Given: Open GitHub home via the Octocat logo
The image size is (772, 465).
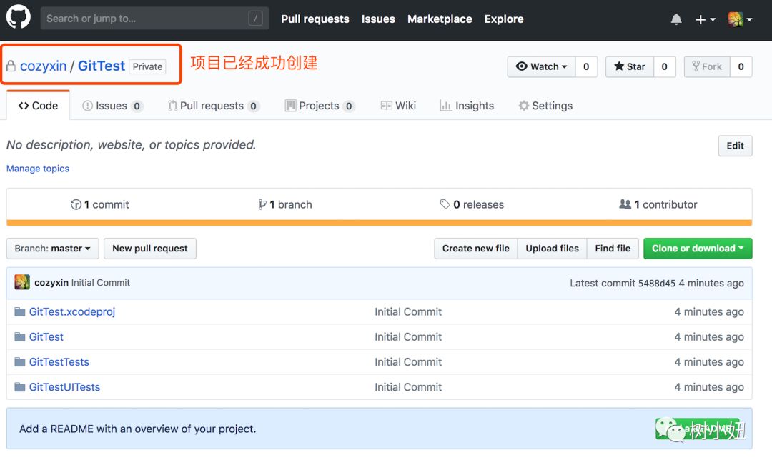Looking at the screenshot, I should pos(18,17).
